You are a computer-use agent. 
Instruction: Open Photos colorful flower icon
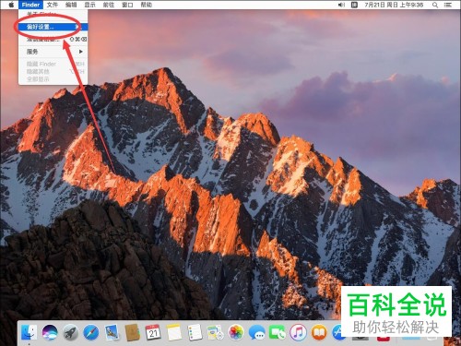tap(236, 332)
